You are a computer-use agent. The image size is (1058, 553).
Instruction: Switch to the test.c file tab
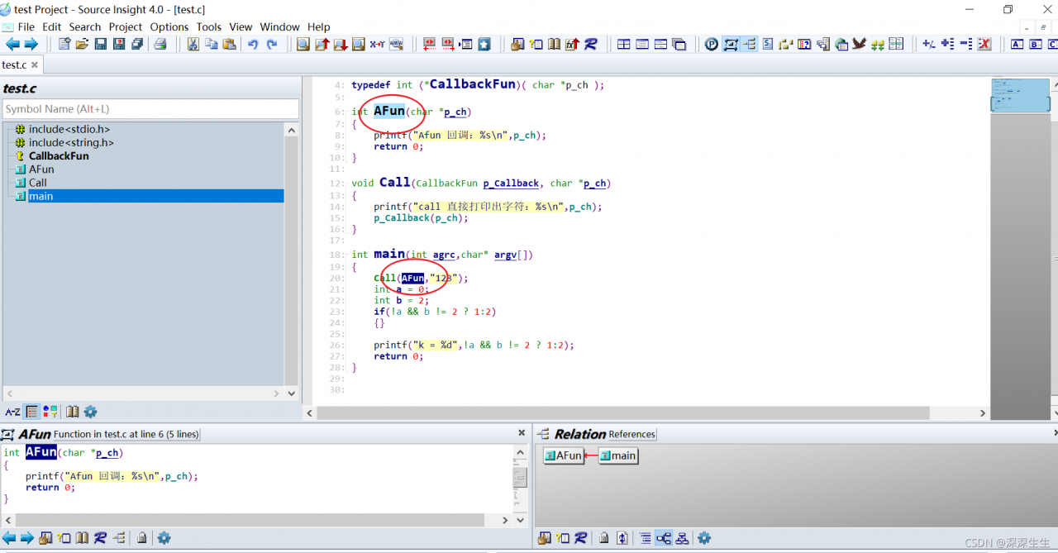(14, 64)
